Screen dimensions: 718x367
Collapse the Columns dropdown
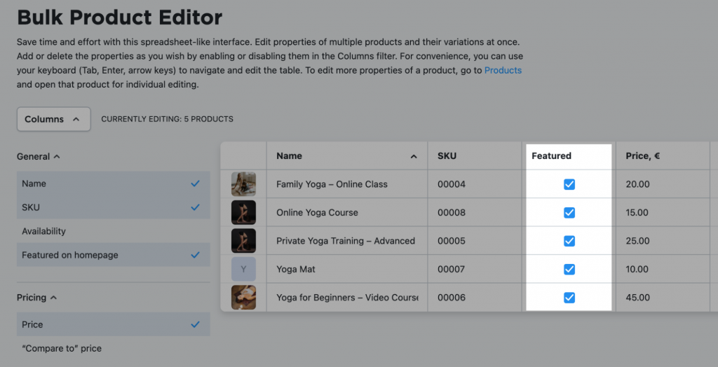point(53,119)
